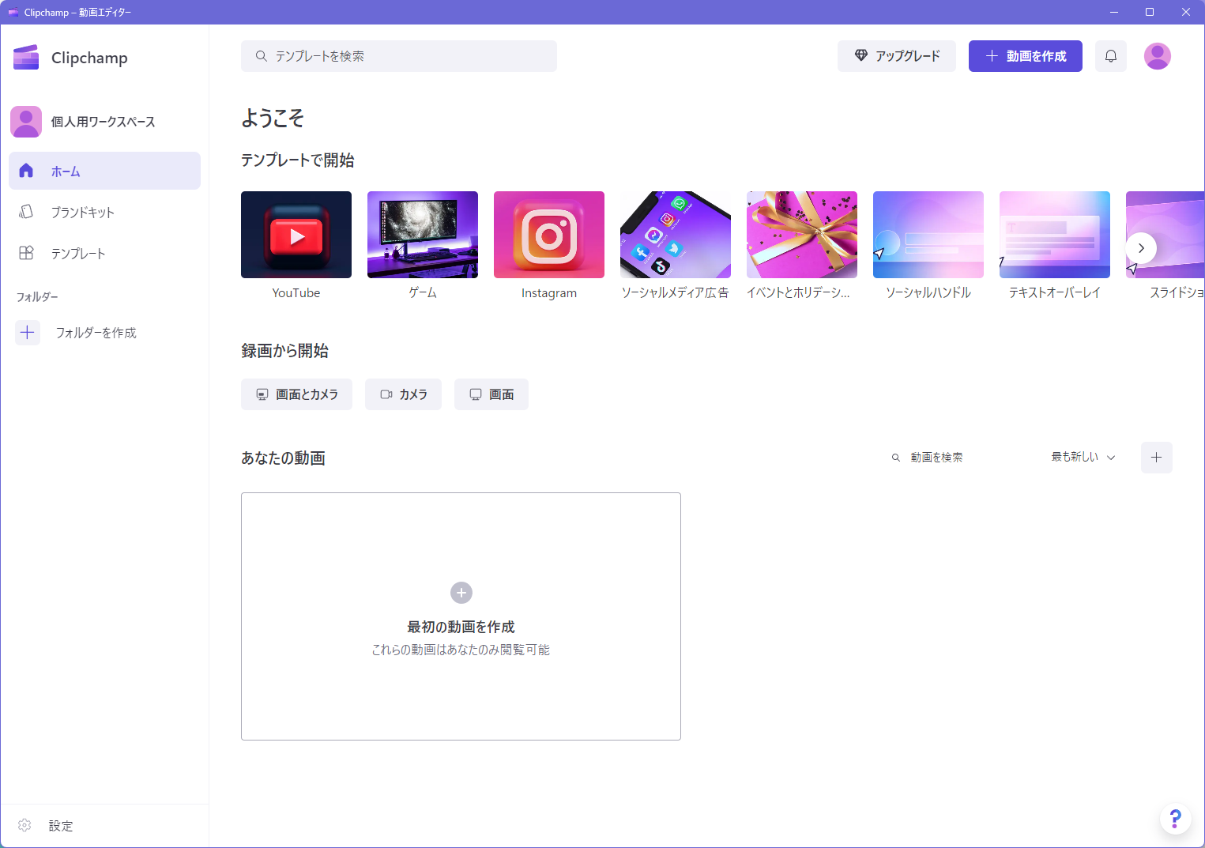This screenshot has height=848, width=1205.
Task: Select the イベントとホリデーシ... template thumbnail
Action: pyautogui.click(x=802, y=235)
